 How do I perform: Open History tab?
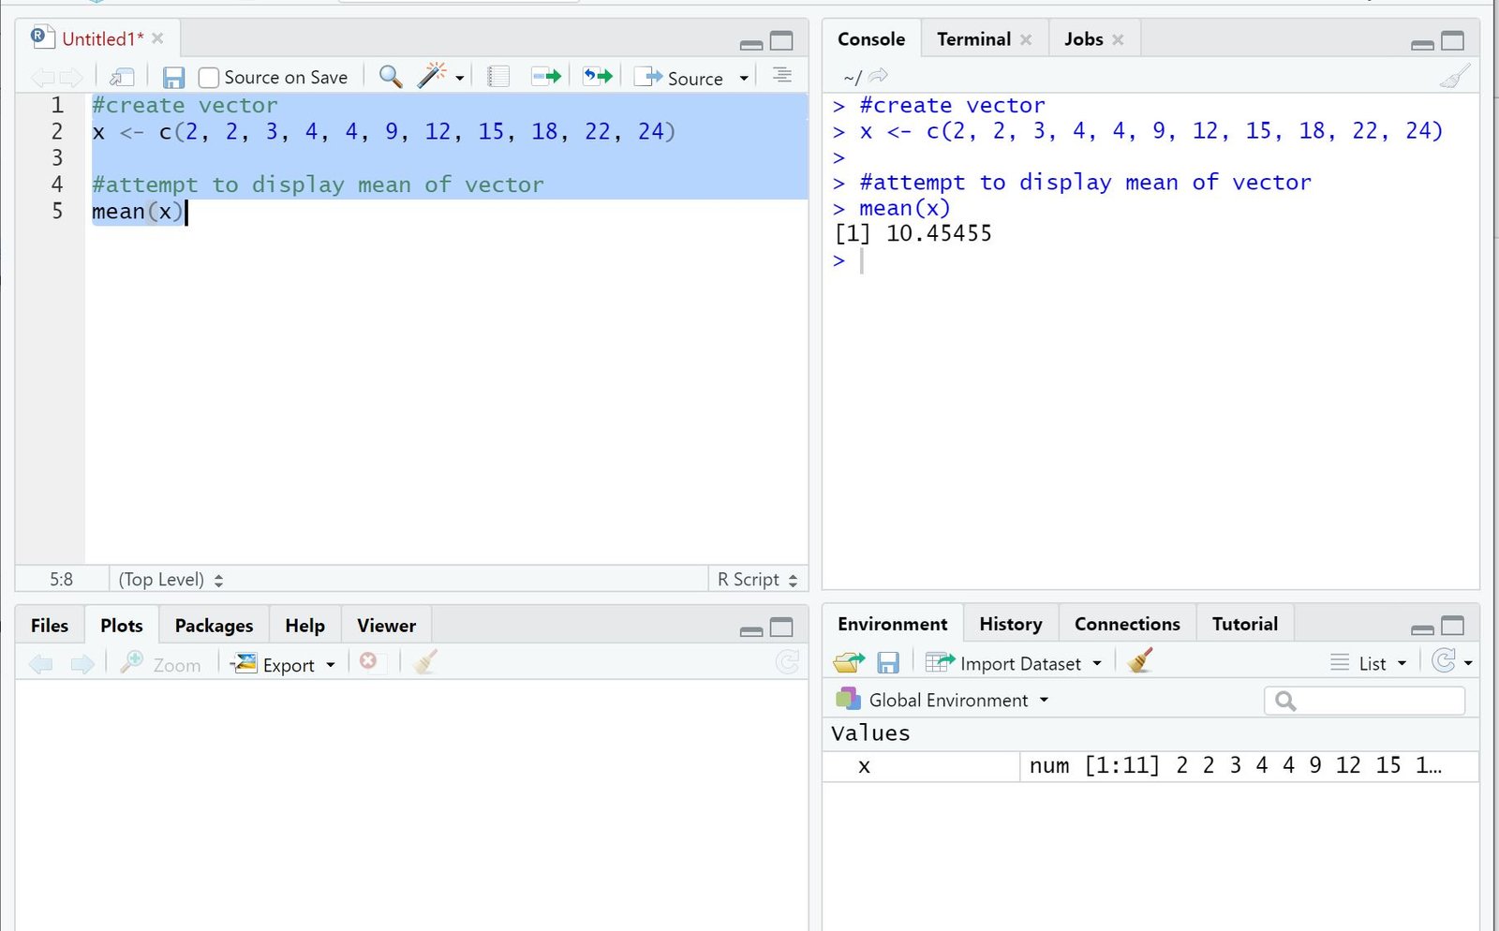[x=1010, y=624]
